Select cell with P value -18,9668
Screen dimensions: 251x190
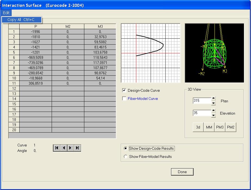(36, 78)
